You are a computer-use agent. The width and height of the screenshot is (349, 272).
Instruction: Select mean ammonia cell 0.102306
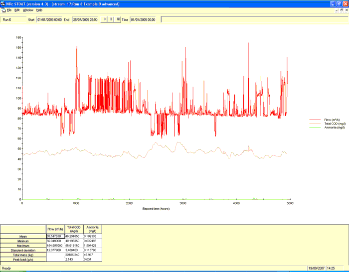[93, 236]
